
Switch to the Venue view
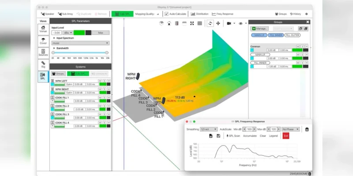point(43,29)
